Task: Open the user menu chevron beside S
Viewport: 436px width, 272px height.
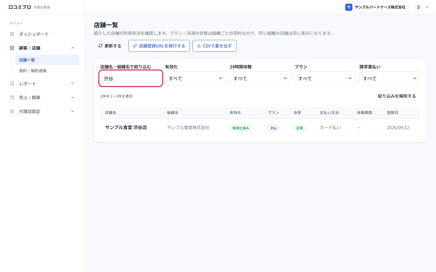Action: click(x=427, y=7)
